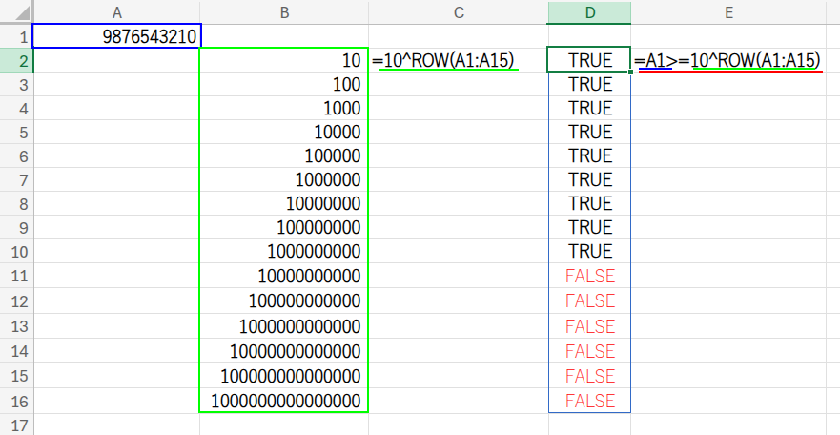Select row 1 header
840x435 pixels.
tap(16, 36)
